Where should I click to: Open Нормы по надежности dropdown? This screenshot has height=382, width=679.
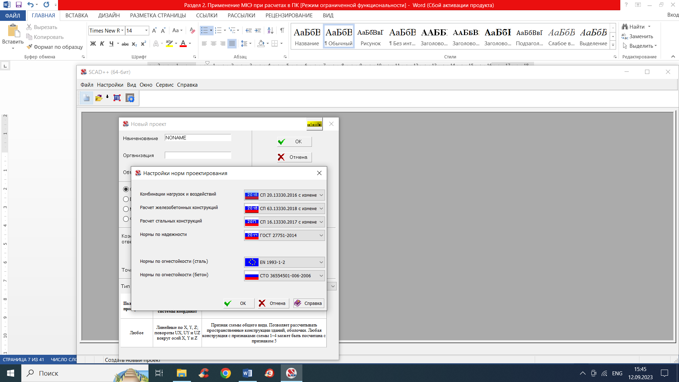pos(284,235)
